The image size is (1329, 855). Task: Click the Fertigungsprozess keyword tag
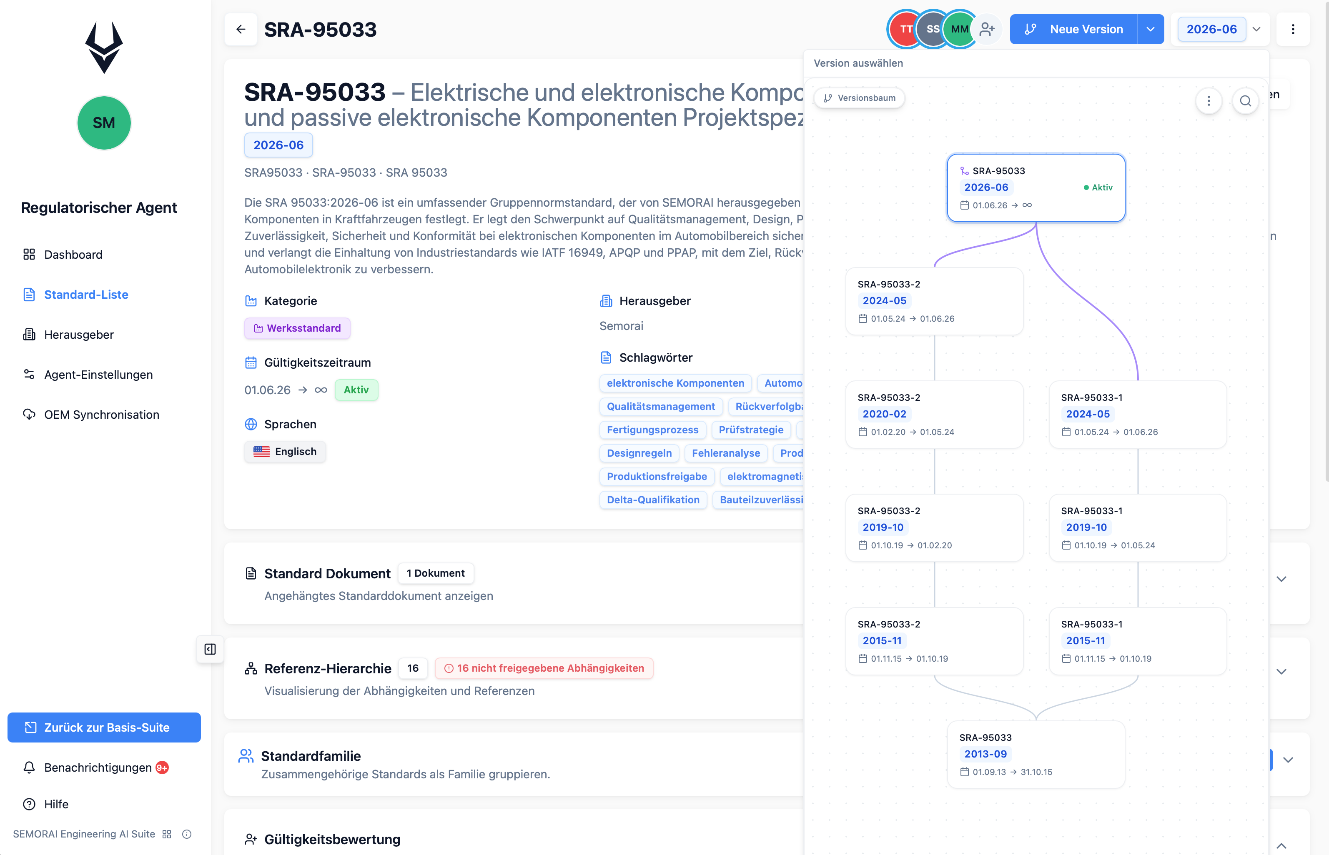652,430
